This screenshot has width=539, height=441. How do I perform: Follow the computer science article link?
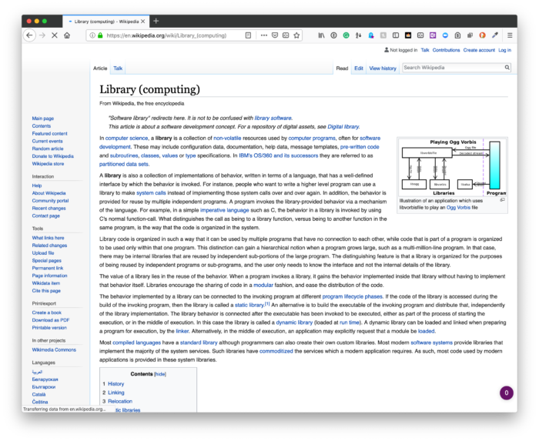coord(126,138)
